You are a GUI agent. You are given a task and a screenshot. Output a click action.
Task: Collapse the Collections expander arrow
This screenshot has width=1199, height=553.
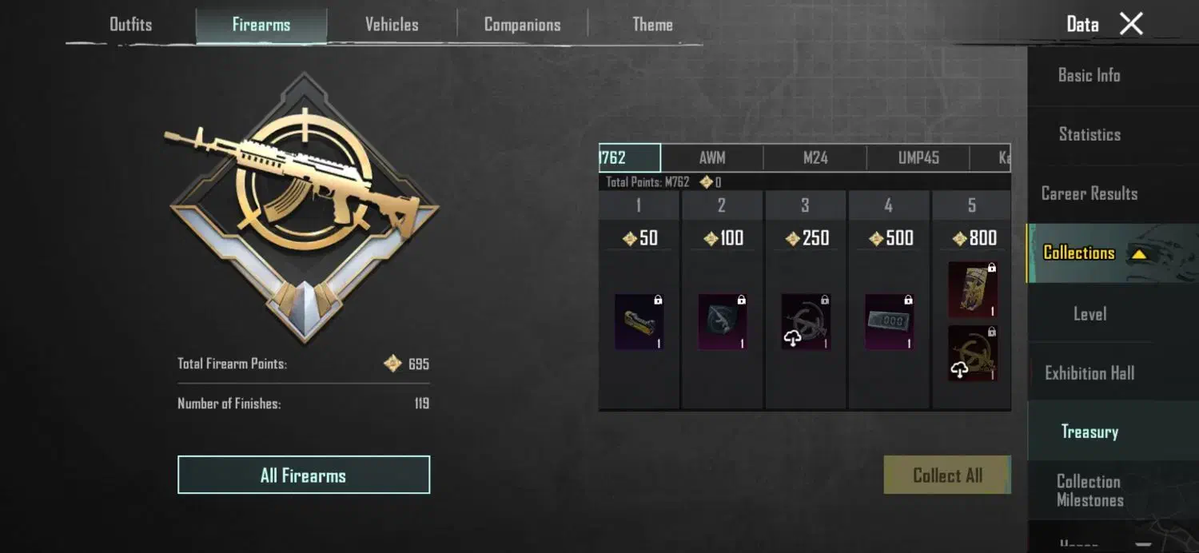coord(1139,254)
